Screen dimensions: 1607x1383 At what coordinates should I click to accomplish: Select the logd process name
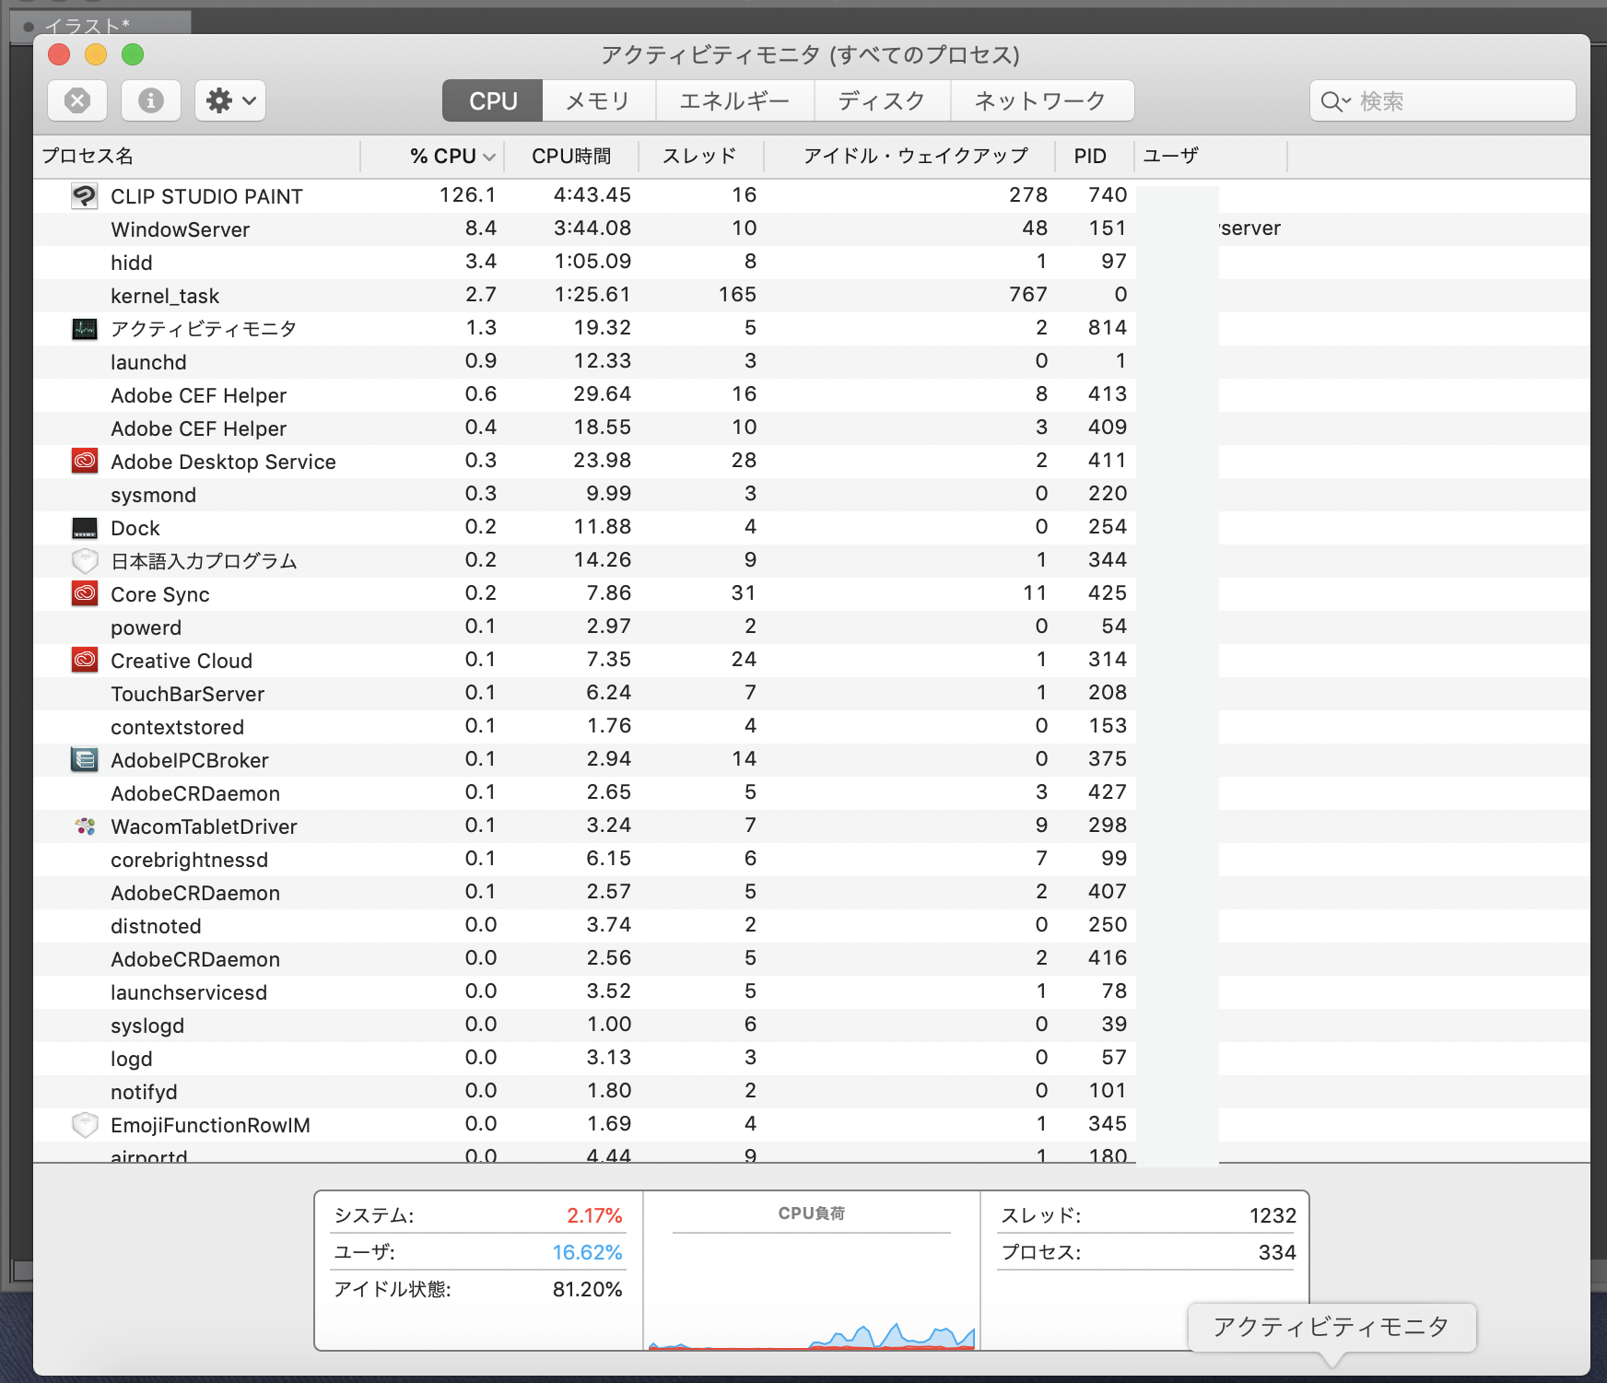coord(132,1059)
